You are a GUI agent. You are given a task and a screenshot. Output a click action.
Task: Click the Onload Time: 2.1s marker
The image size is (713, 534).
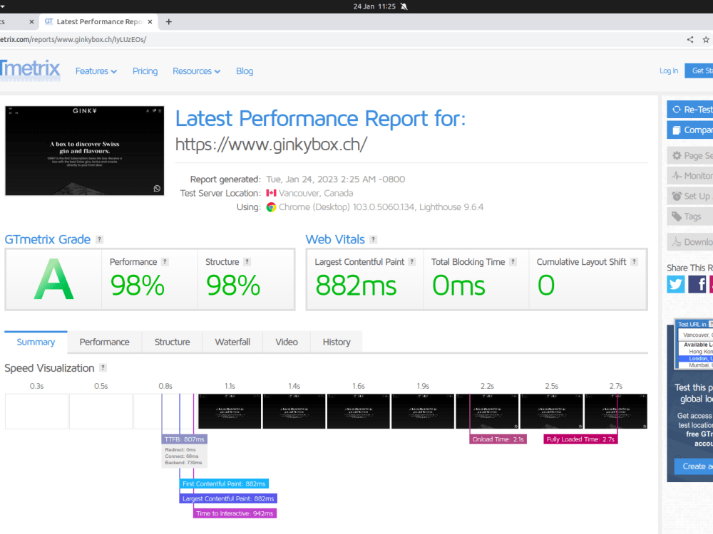[x=498, y=439]
